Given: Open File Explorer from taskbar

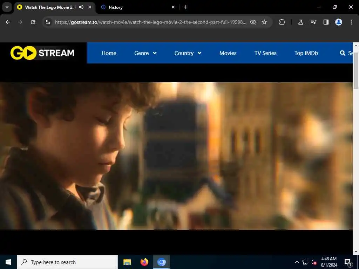Looking at the screenshot, I should [x=127, y=262].
